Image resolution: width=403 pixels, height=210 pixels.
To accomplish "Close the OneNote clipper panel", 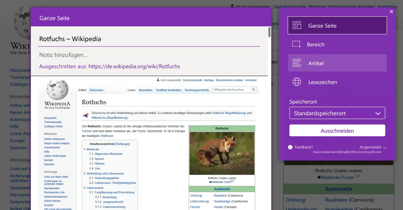I will coord(391,12).
